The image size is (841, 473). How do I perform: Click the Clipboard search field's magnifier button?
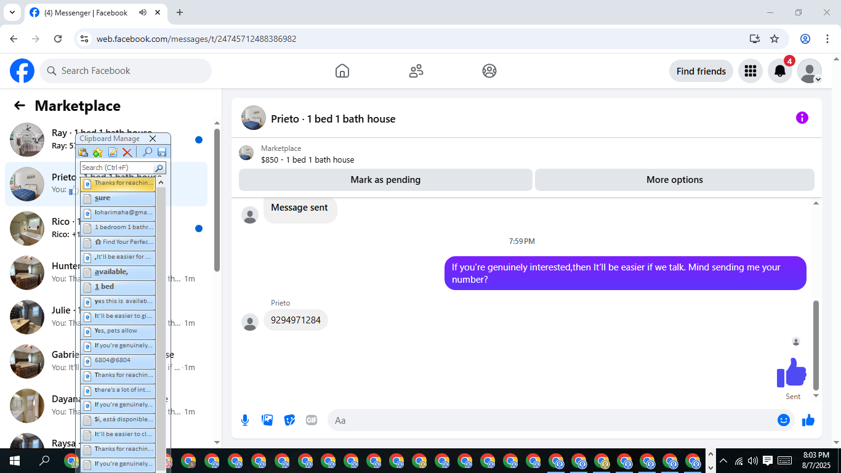point(159,168)
